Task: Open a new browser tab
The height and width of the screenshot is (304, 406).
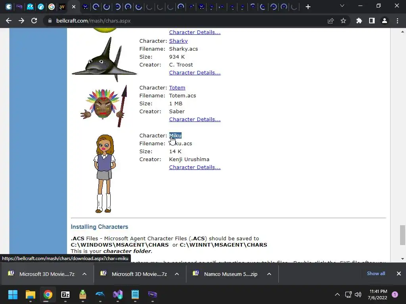Action: (308, 7)
